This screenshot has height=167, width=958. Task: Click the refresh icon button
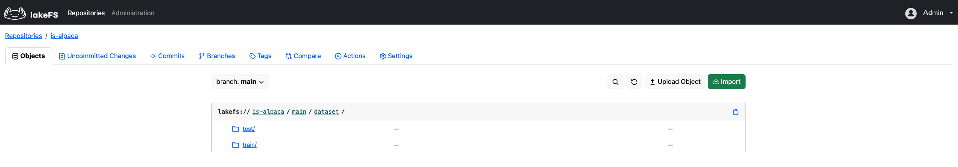tap(634, 82)
